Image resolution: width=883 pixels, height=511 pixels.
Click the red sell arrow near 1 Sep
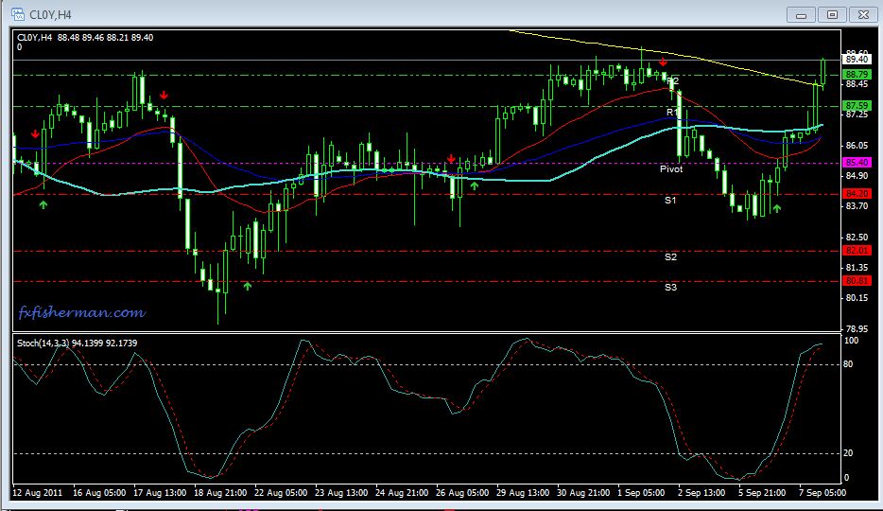[x=663, y=62]
